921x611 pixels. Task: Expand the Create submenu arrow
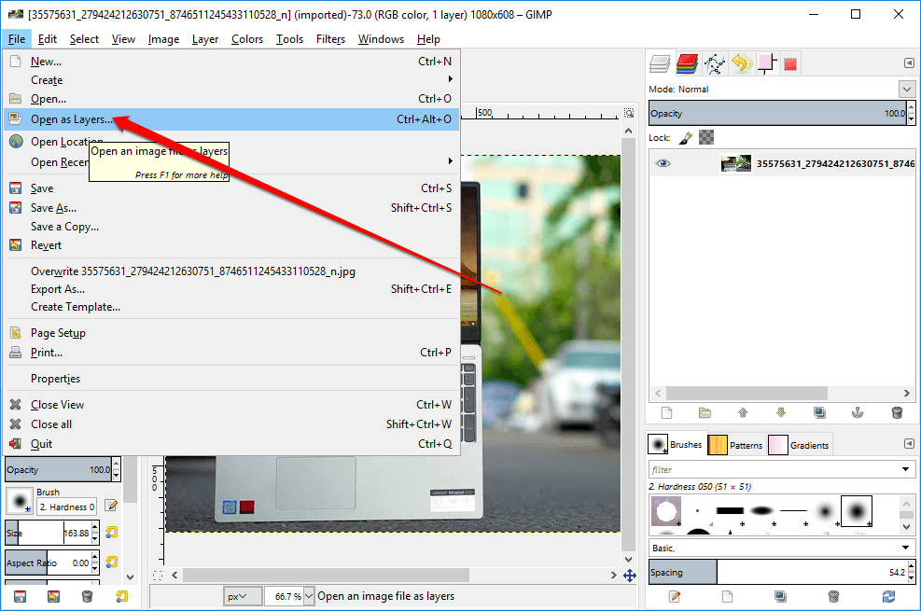click(450, 79)
